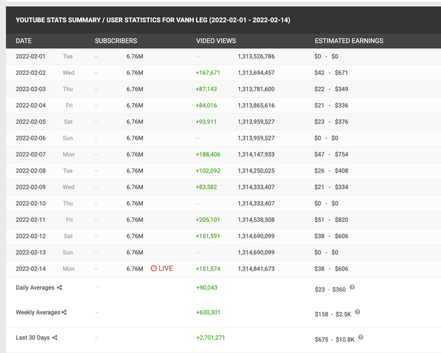The image size is (441, 353).
Task: Select date 2022-02-09
Action: 30,187
